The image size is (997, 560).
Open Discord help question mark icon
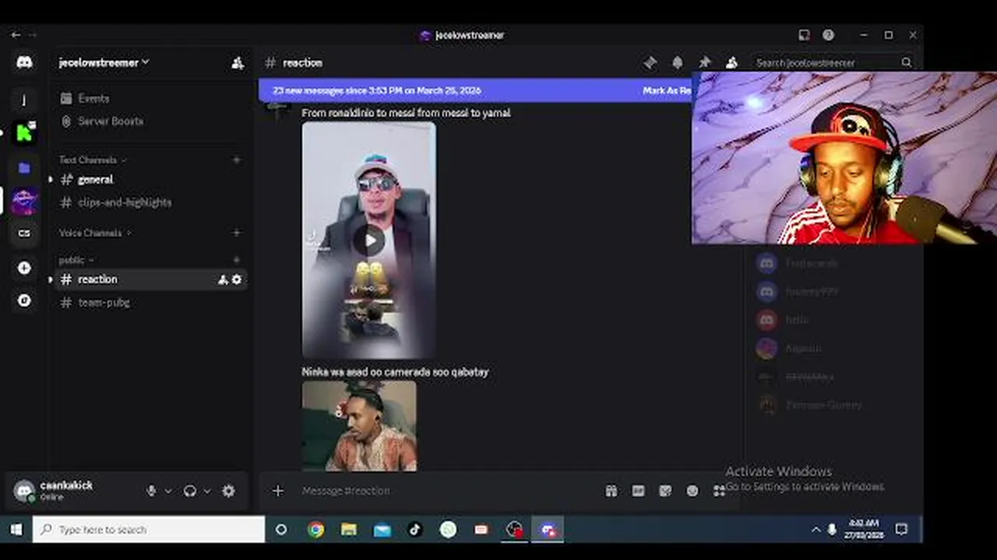[828, 35]
